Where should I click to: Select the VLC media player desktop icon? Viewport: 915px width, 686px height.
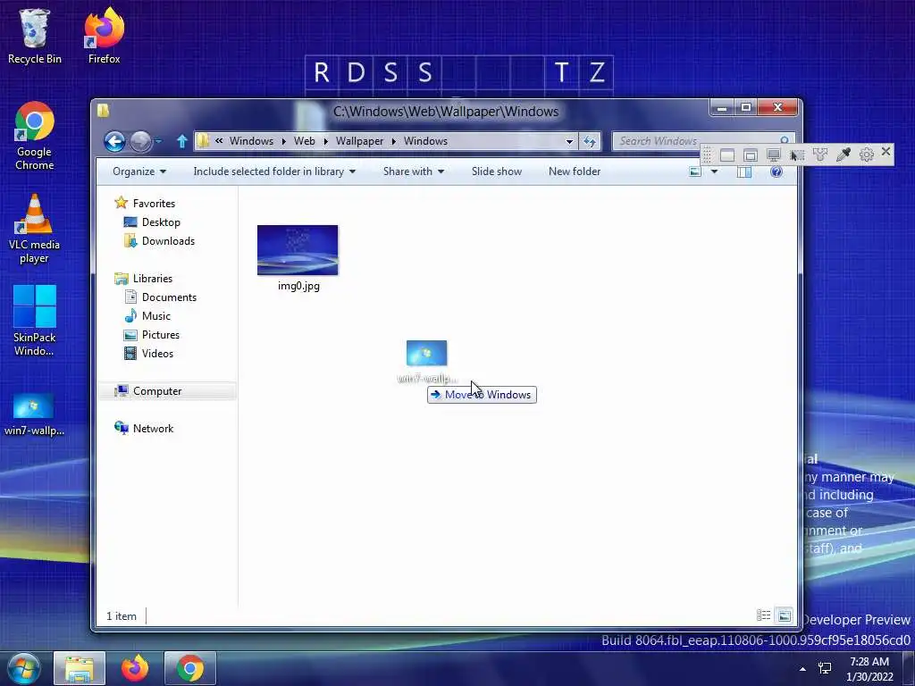pos(35,229)
